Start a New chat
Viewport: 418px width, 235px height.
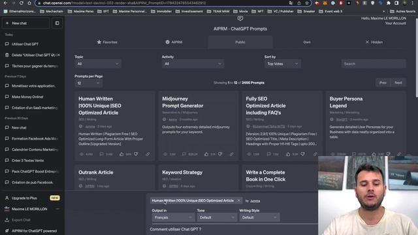(26, 23)
